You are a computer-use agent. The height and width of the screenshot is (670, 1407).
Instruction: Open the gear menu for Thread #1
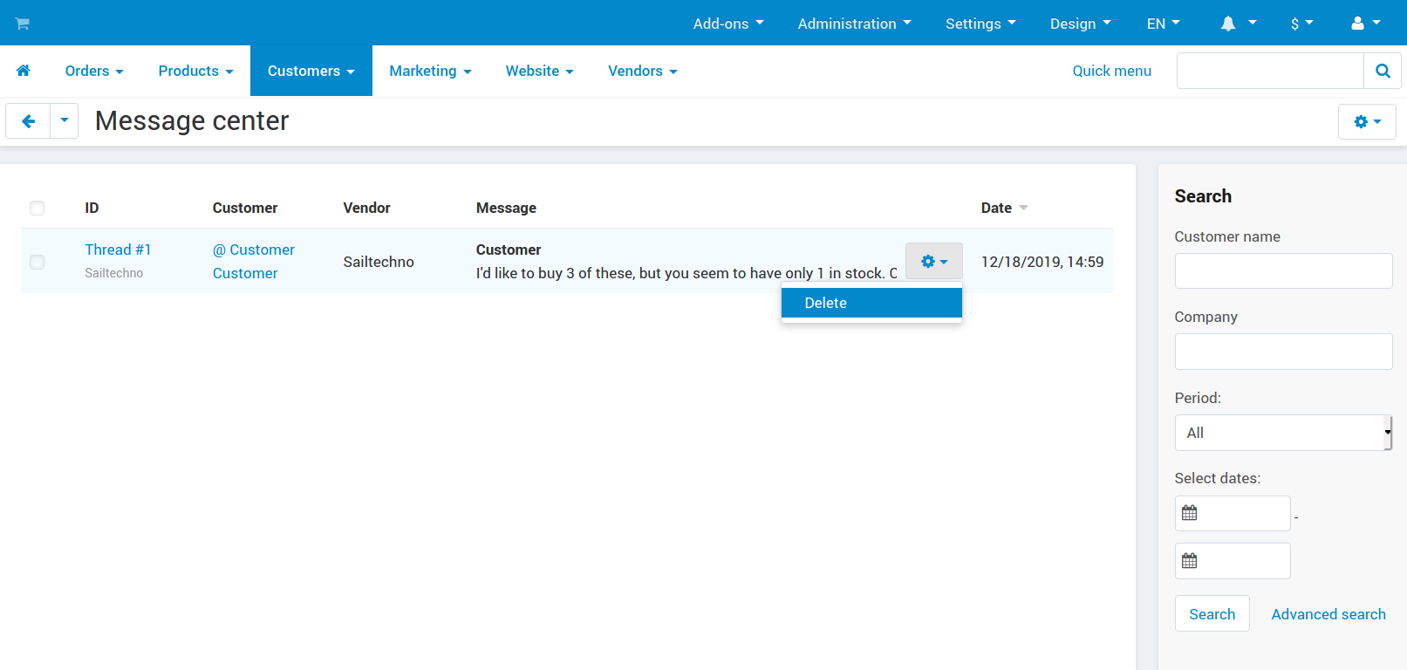point(934,261)
